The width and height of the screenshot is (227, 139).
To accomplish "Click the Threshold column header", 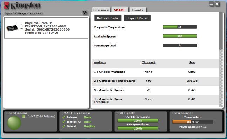I will coord(149,62).
